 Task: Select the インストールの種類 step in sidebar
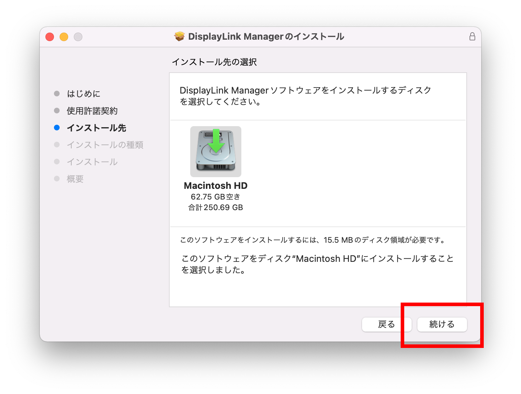click(x=105, y=145)
